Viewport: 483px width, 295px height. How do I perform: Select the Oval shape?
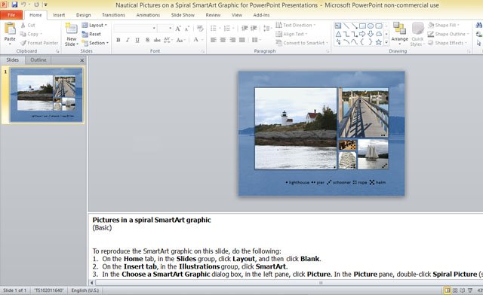(371, 26)
